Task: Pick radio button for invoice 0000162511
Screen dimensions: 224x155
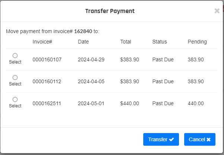Action: (15, 99)
